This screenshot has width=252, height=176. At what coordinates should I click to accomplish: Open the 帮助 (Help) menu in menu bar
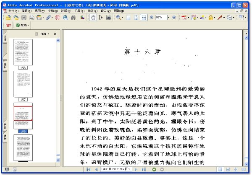(119, 11)
